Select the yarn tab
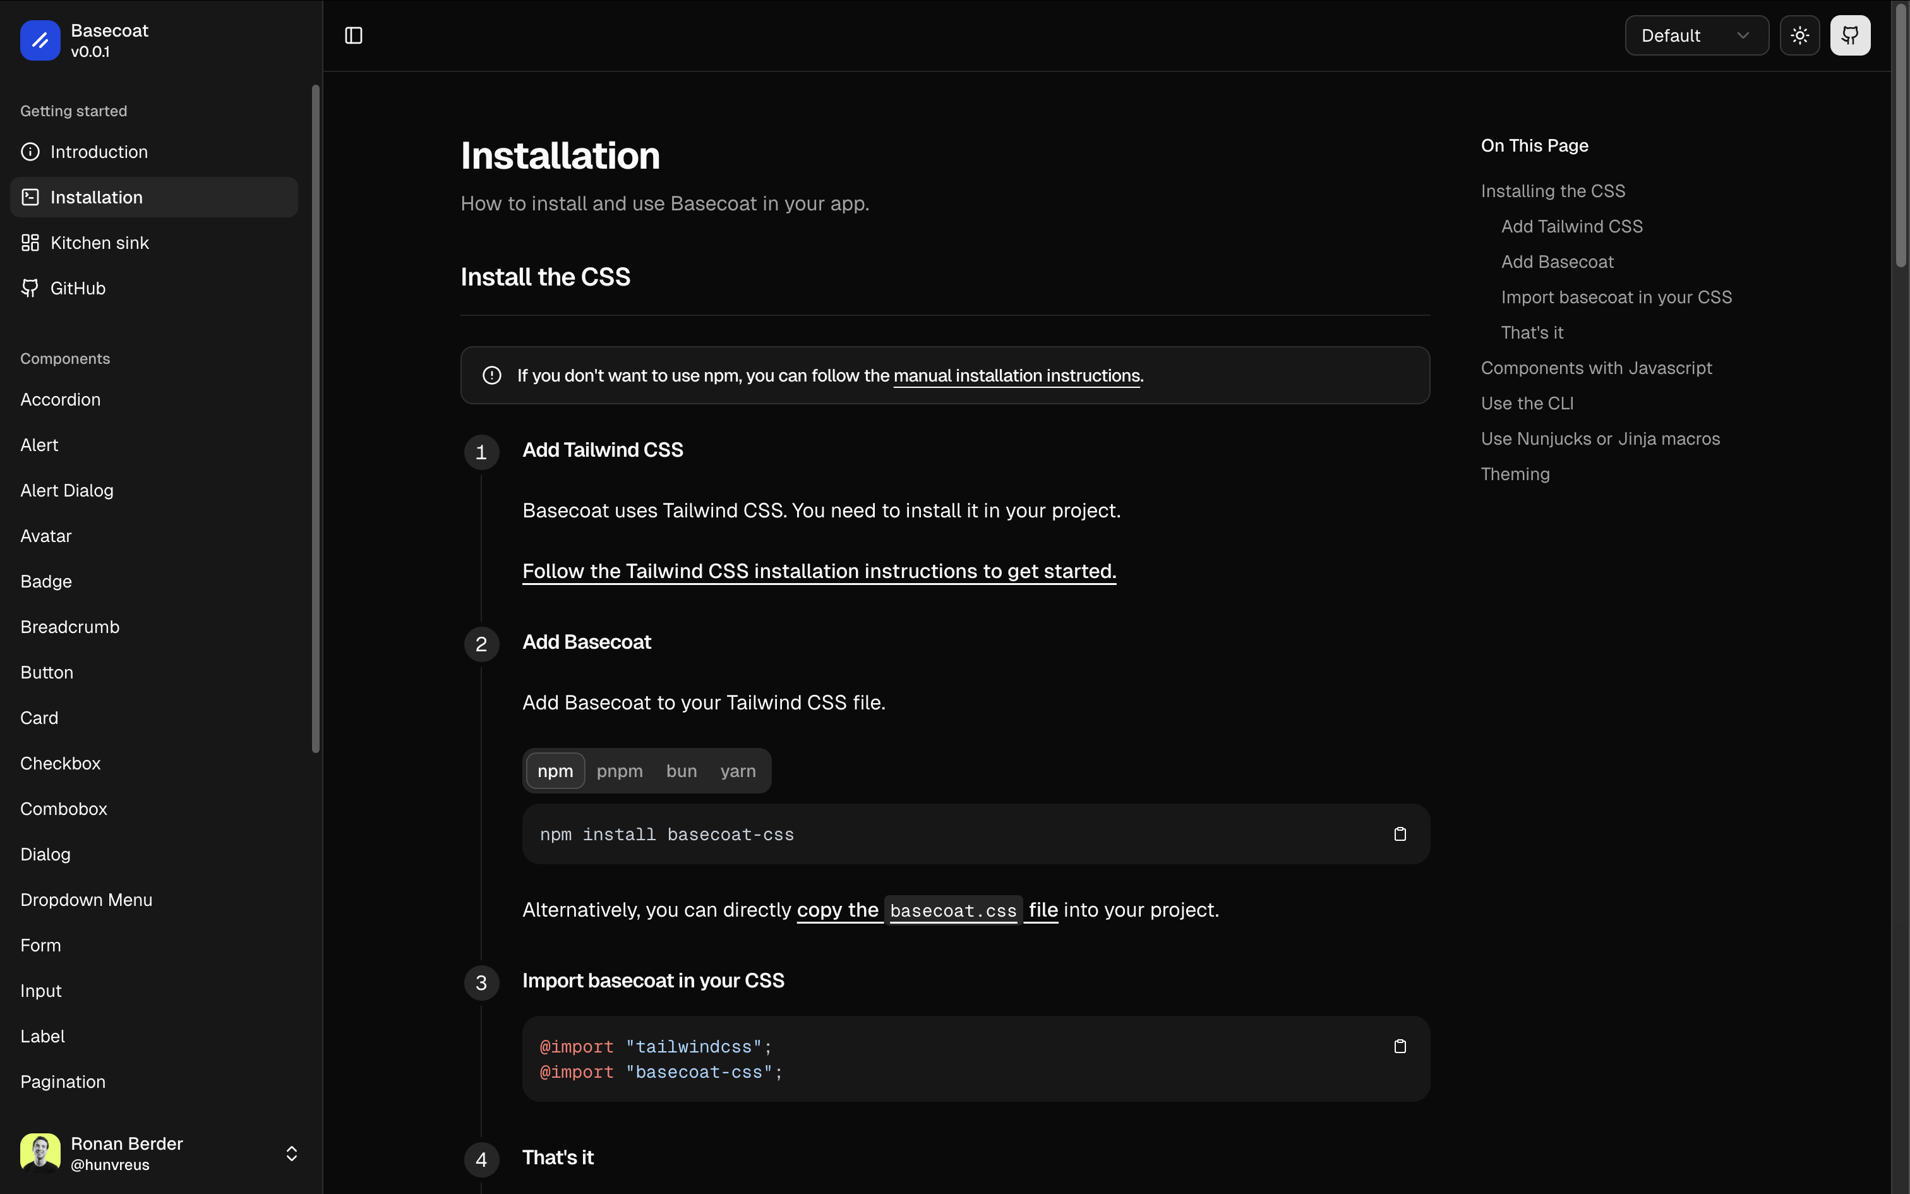The width and height of the screenshot is (1910, 1194). click(738, 771)
